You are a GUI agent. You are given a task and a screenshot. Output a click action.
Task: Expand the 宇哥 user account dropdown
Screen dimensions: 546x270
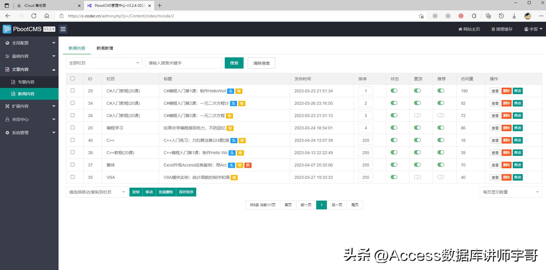click(x=533, y=29)
